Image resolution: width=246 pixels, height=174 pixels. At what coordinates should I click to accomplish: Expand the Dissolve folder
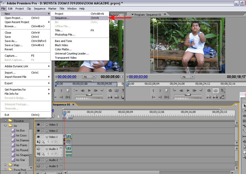pyautogui.click(x=6, y=121)
